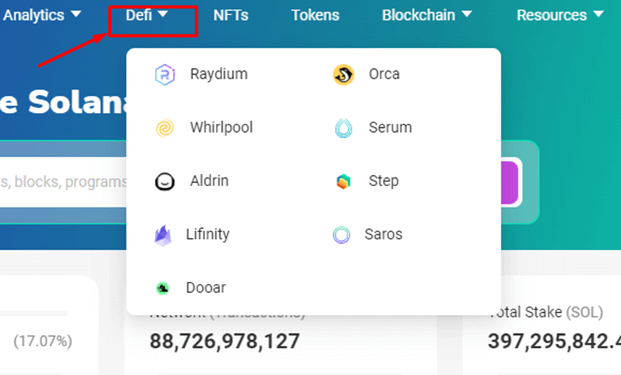
Task: Click the Orca whale logo icon
Action: 343,75
